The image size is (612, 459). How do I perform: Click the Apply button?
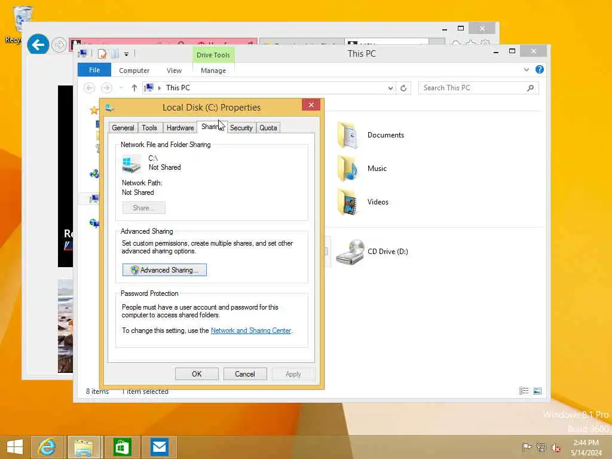click(x=293, y=374)
